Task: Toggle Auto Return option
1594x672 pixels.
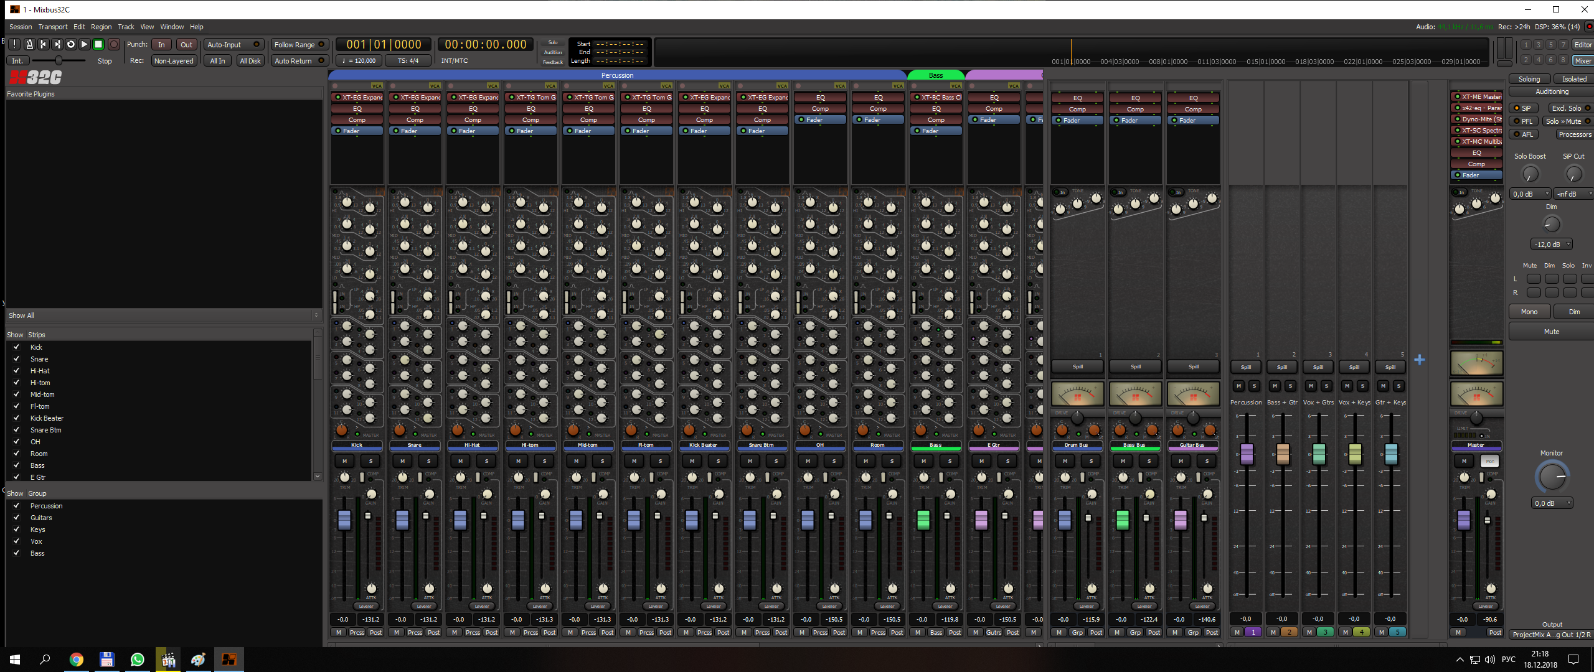Action: tap(300, 61)
